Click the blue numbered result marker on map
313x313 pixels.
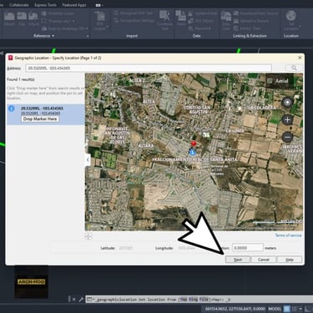pos(192,152)
